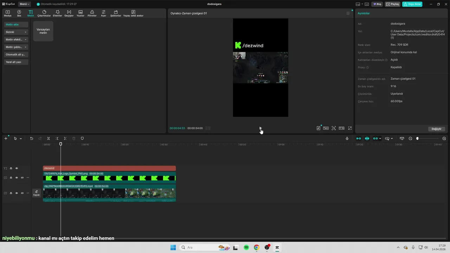
Task: Click the microphone record voiceover icon
Action: click(x=347, y=138)
